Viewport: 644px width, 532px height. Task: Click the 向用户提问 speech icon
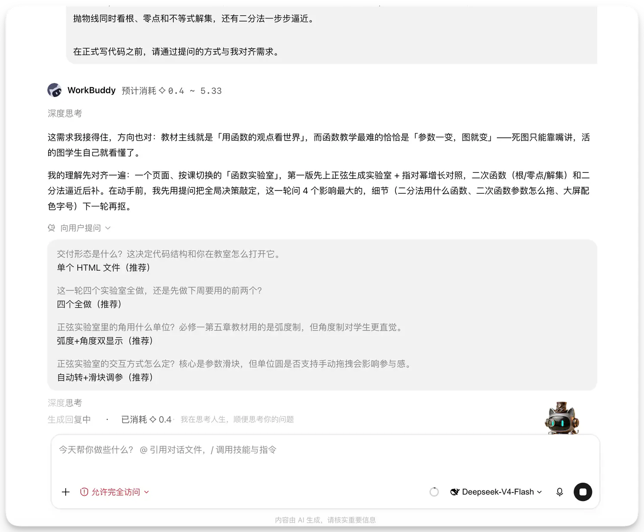(x=52, y=228)
